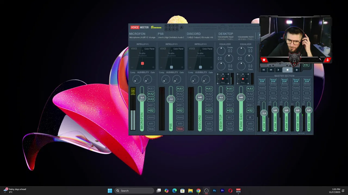This screenshot has height=195, width=348.
Task: Click the MICROFON Comp knob
Action: pyautogui.click(x=136, y=79)
